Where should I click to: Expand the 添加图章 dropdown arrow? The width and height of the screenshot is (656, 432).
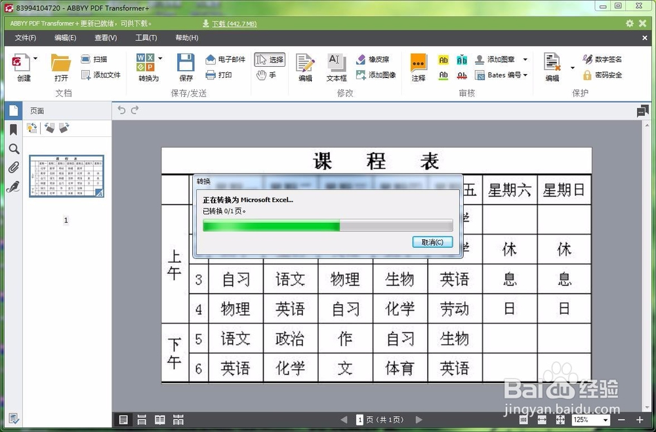(525, 60)
